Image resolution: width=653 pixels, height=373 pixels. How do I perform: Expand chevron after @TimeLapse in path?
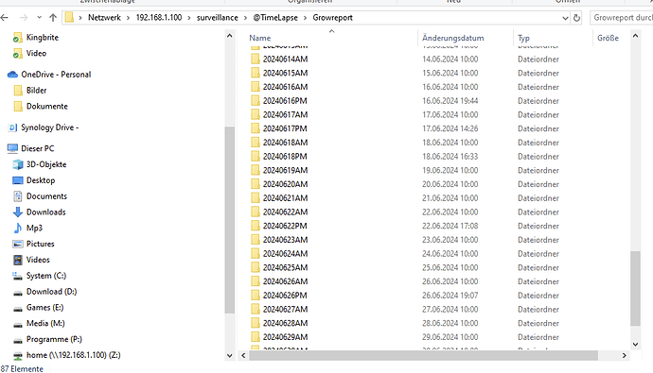click(x=306, y=17)
